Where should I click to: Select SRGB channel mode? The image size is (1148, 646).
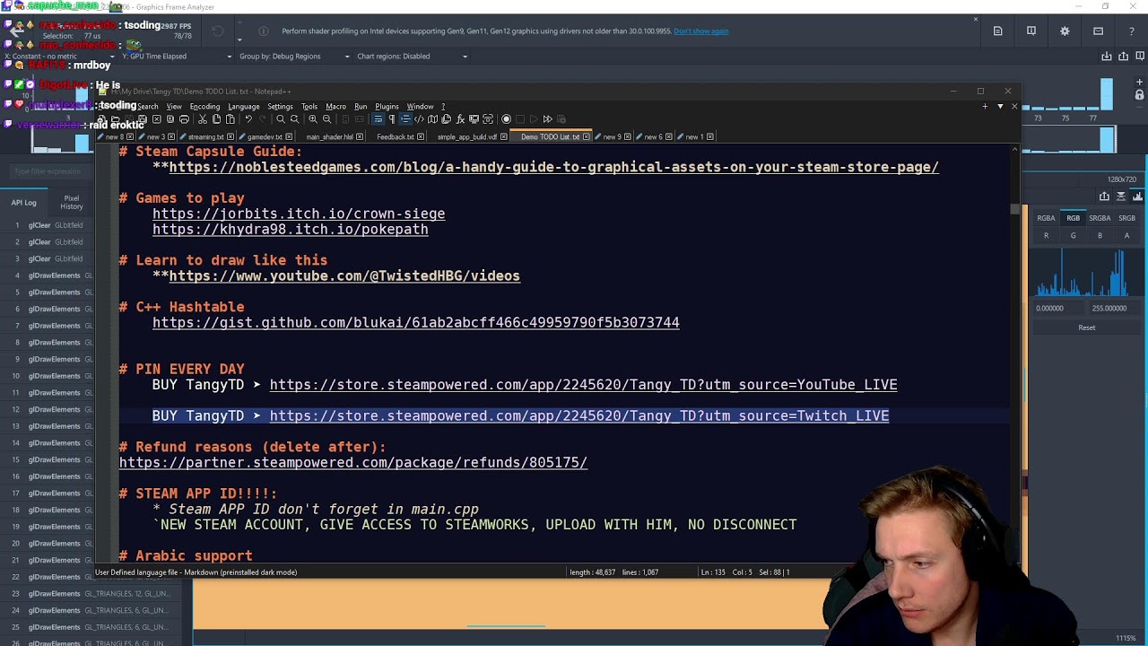coord(1126,218)
